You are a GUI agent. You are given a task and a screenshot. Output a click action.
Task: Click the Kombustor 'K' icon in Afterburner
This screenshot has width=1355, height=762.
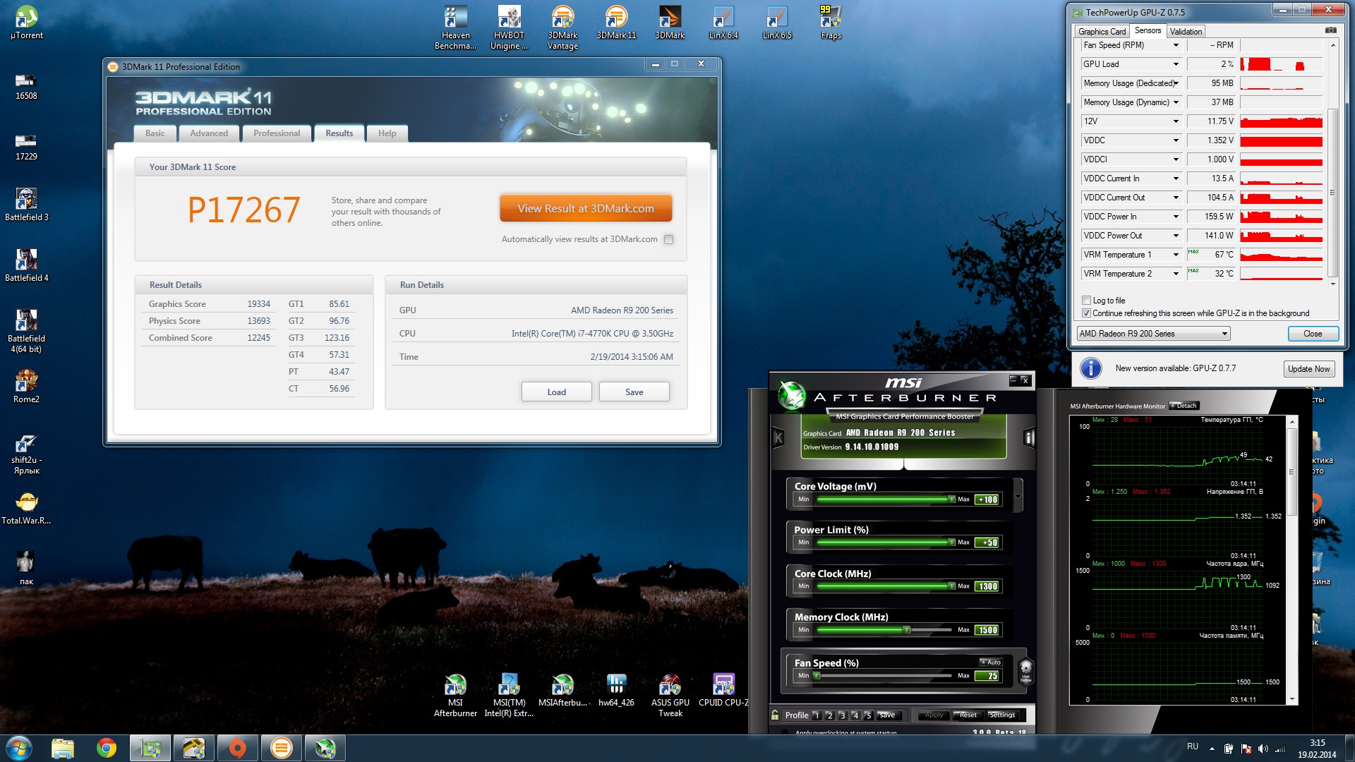tap(778, 438)
